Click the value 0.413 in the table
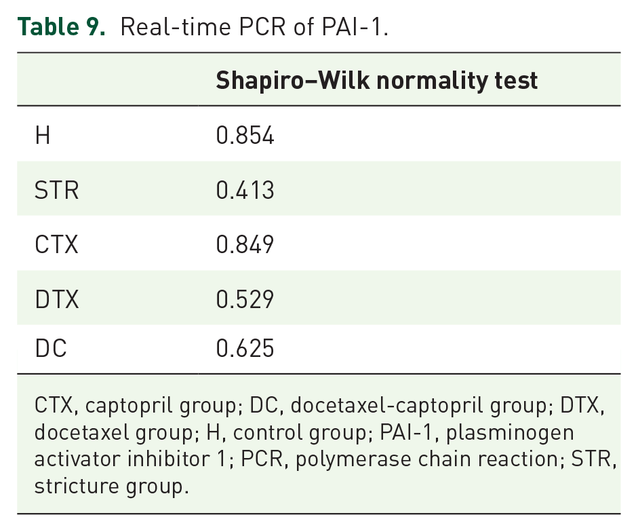 tap(245, 190)
